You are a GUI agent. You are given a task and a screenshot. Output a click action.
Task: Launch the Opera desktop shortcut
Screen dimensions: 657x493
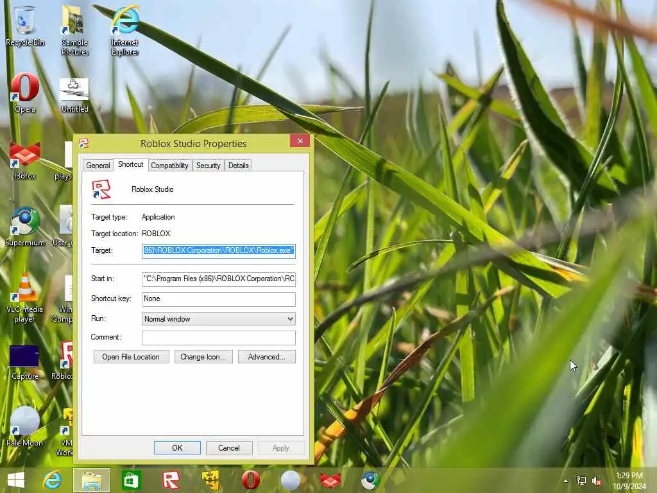pyautogui.click(x=25, y=93)
